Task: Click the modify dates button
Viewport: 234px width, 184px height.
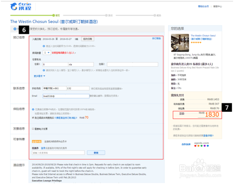Action: click(88, 39)
